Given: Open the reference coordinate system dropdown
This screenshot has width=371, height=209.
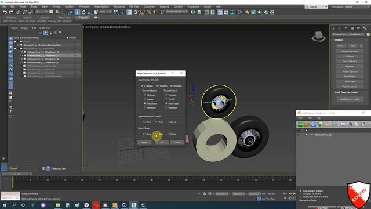Looking at the screenshot, I should 106,12.
